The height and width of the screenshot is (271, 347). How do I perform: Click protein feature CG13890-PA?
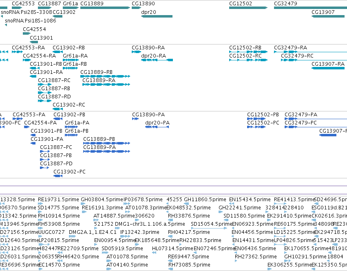[135, 119]
